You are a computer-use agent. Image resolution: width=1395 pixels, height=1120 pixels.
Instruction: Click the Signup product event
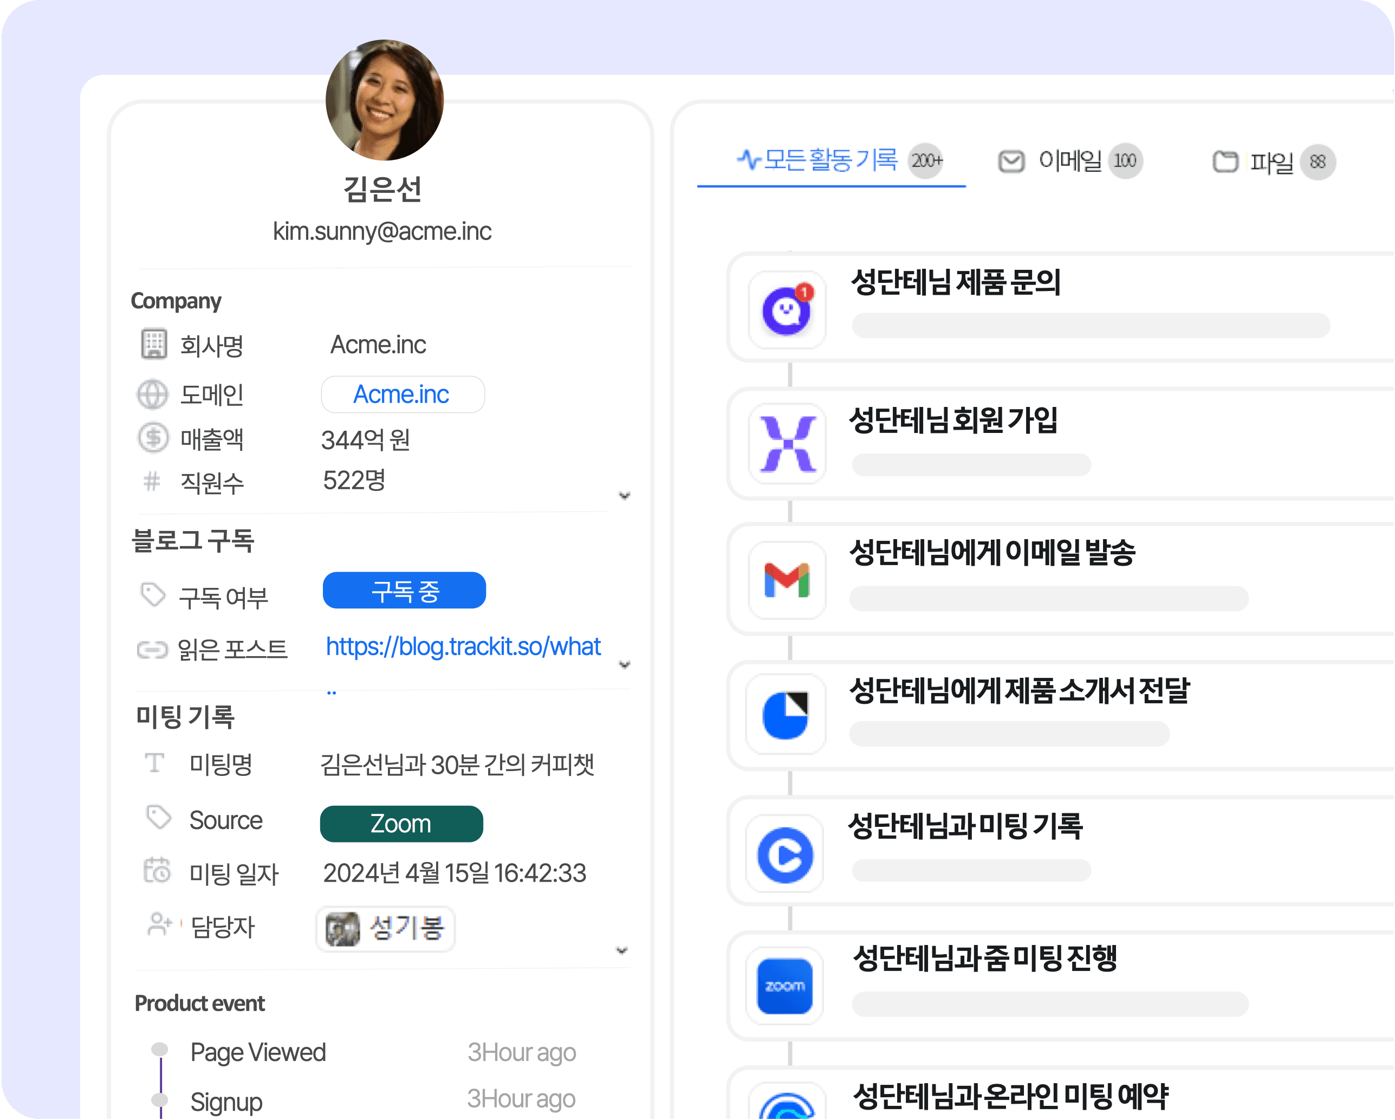[226, 1102]
